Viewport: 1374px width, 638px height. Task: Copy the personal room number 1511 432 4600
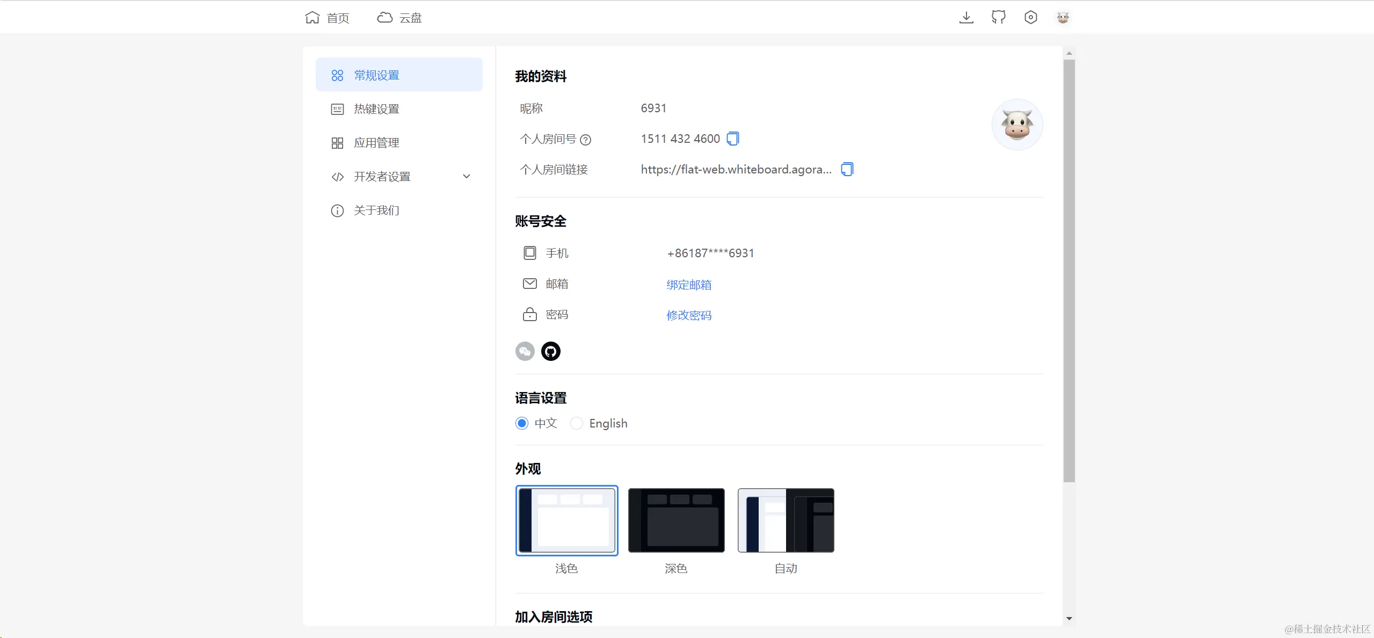(x=732, y=138)
